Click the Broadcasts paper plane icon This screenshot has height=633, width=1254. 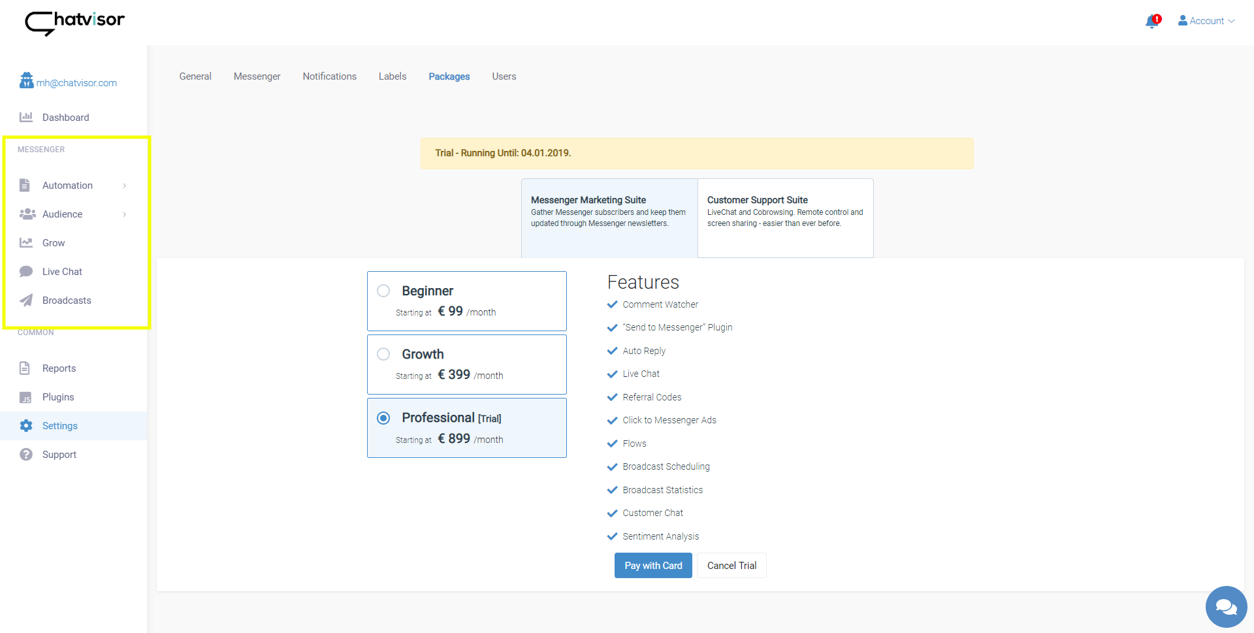click(x=26, y=300)
